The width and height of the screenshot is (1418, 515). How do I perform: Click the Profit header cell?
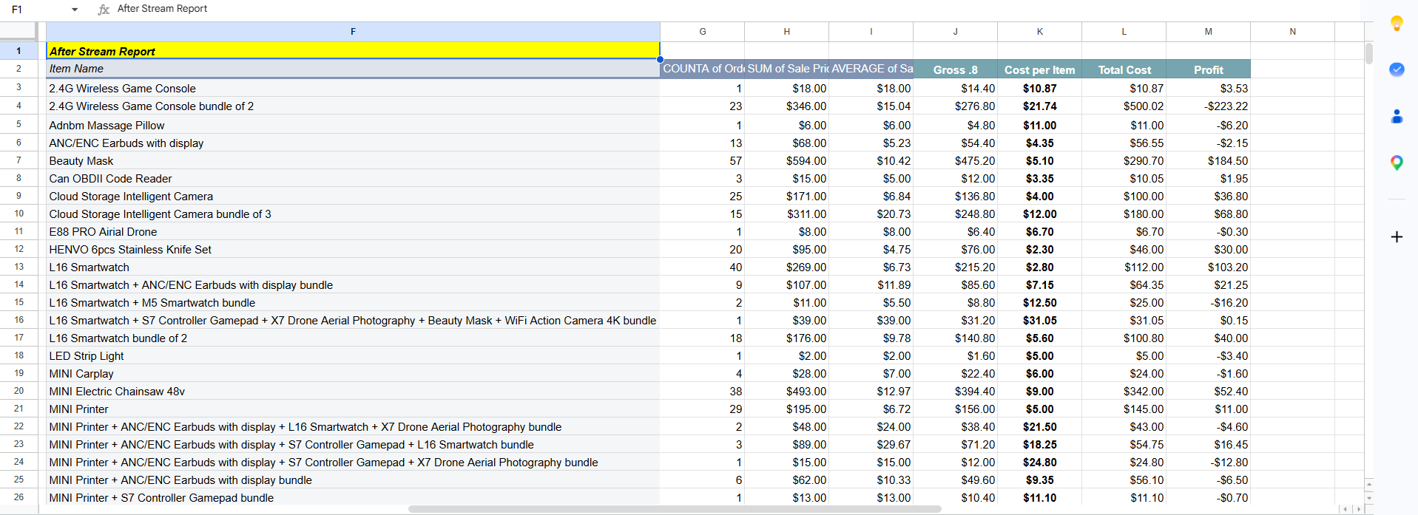(1208, 69)
